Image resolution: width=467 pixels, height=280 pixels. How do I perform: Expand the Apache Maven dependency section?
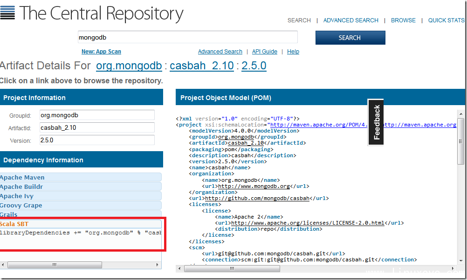tap(81, 177)
